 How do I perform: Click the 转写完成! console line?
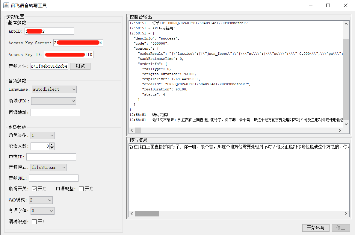(149, 115)
